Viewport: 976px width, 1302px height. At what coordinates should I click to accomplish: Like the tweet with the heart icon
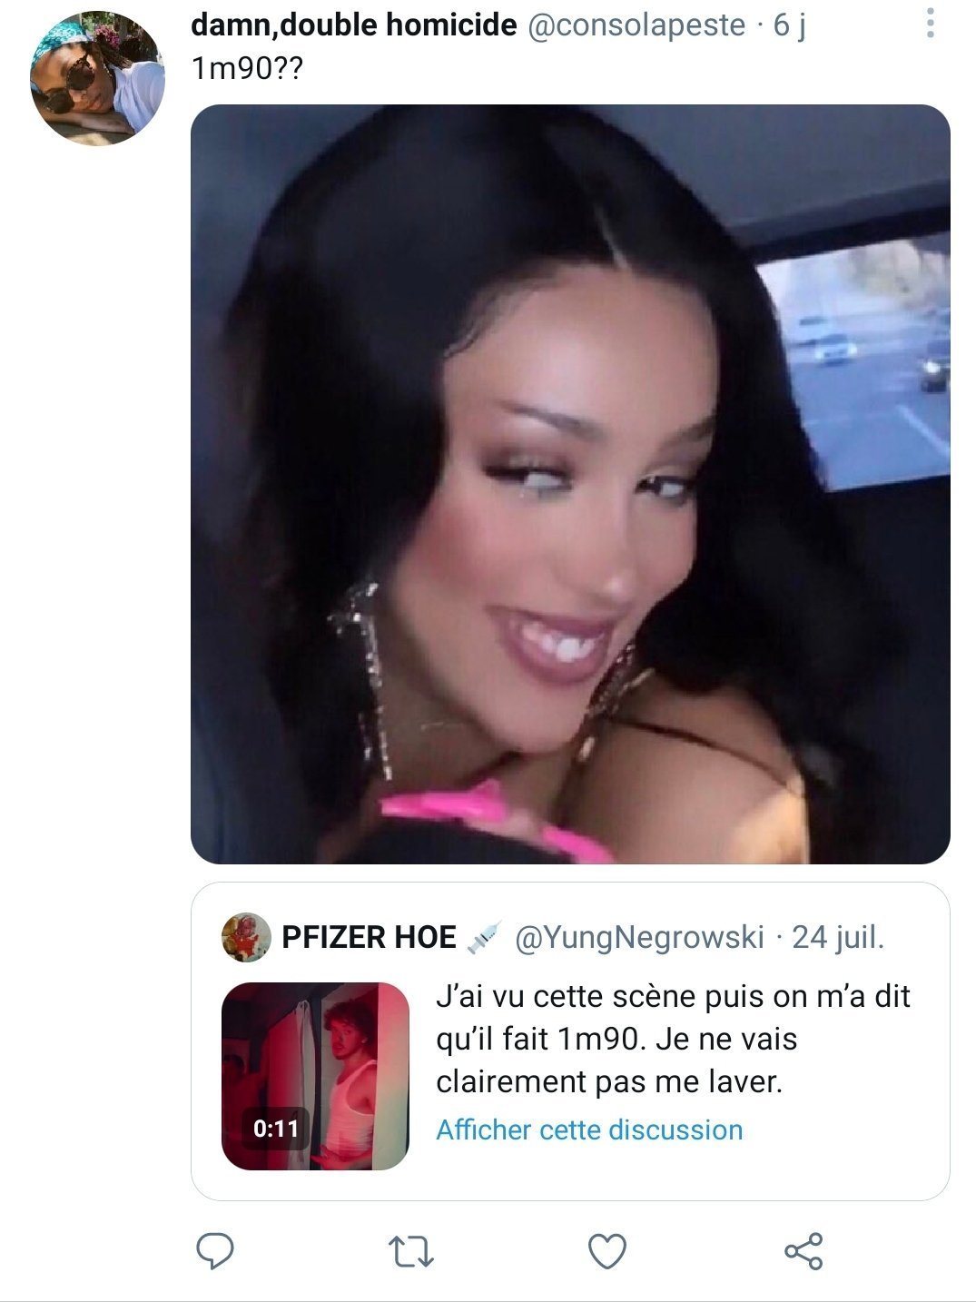[x=607, y=1251]
